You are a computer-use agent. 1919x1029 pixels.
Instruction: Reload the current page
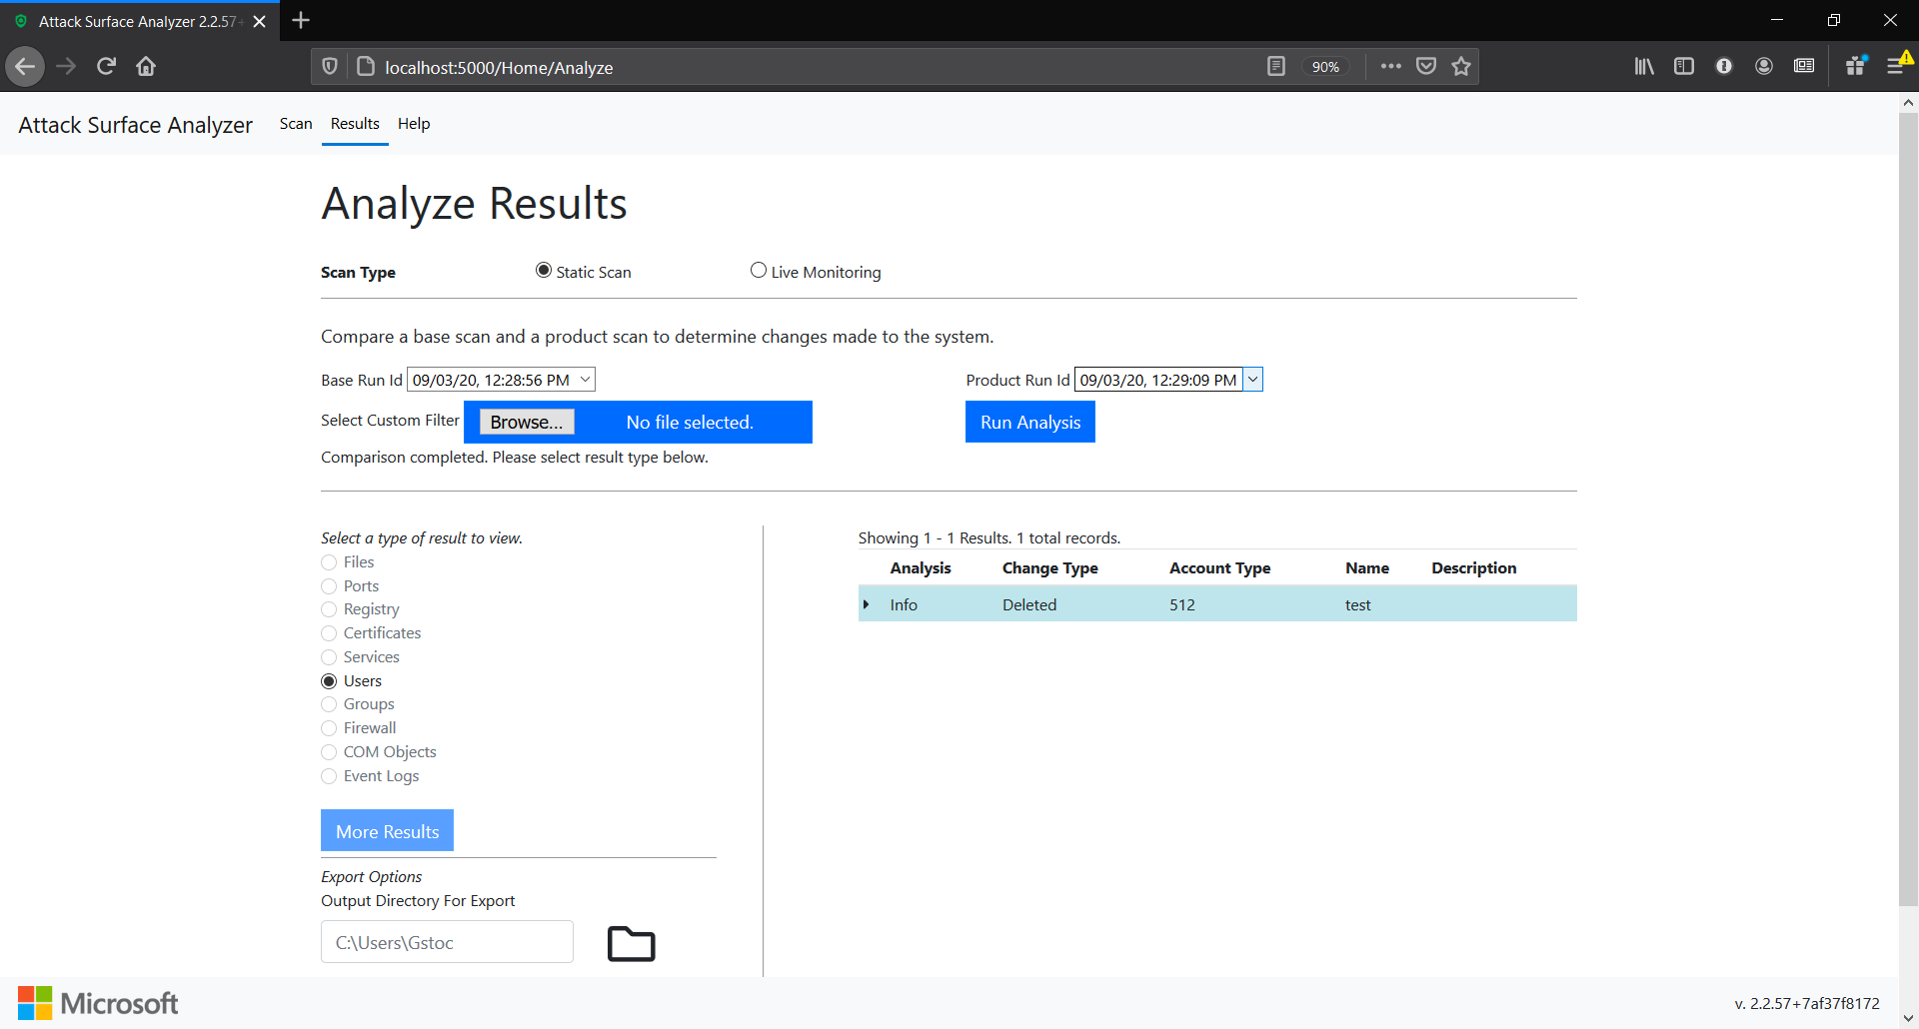tap(106, 67)
